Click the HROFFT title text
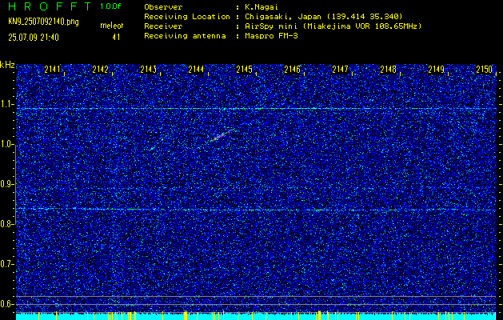 [50, 6]
